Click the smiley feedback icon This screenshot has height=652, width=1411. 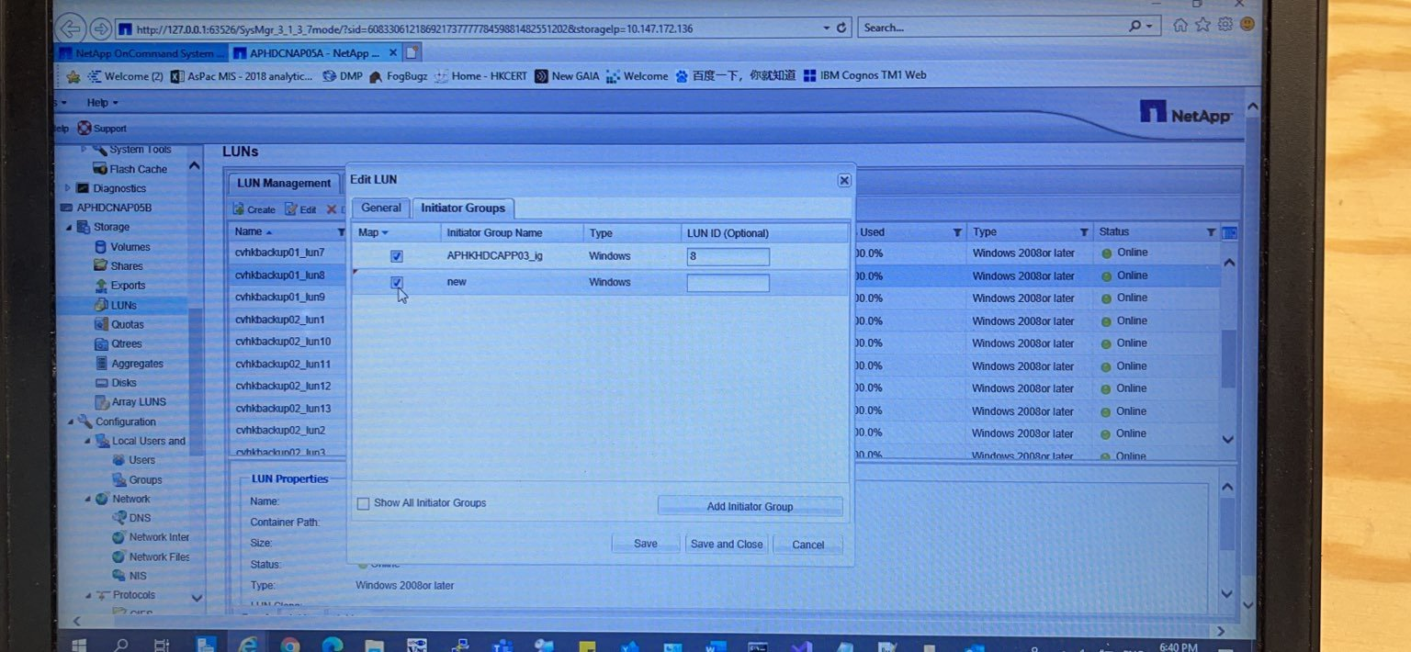1247,25
